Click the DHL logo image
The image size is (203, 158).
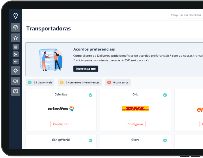click(135, 109)
